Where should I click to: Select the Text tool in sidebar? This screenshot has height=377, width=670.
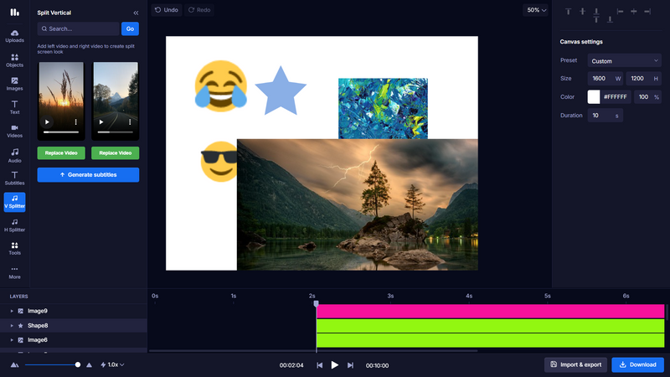14,106
